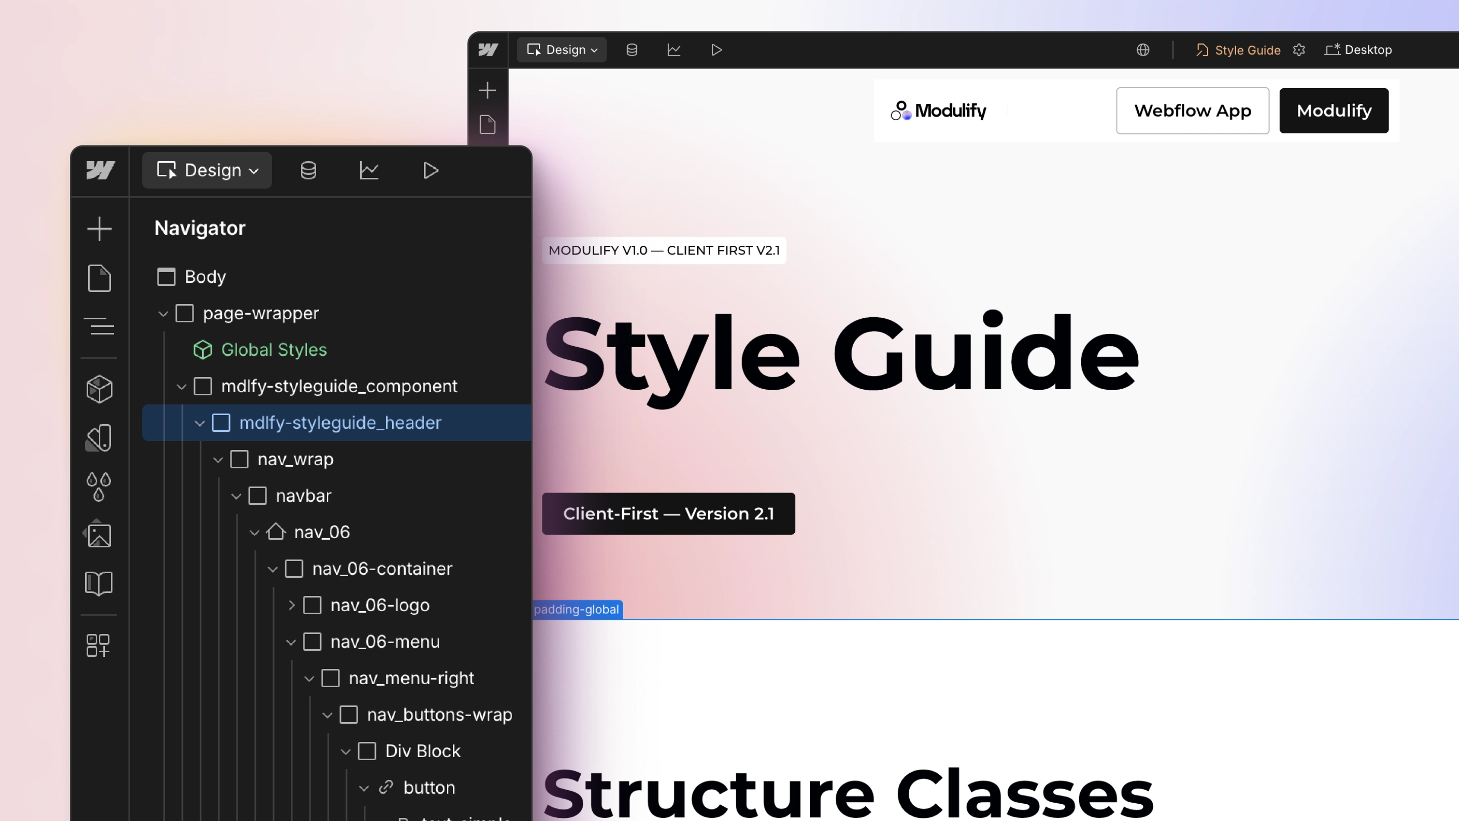Select the Div Block row
Image resolution: width=1459 pixels, height=821 pixels.
(336, 751)
